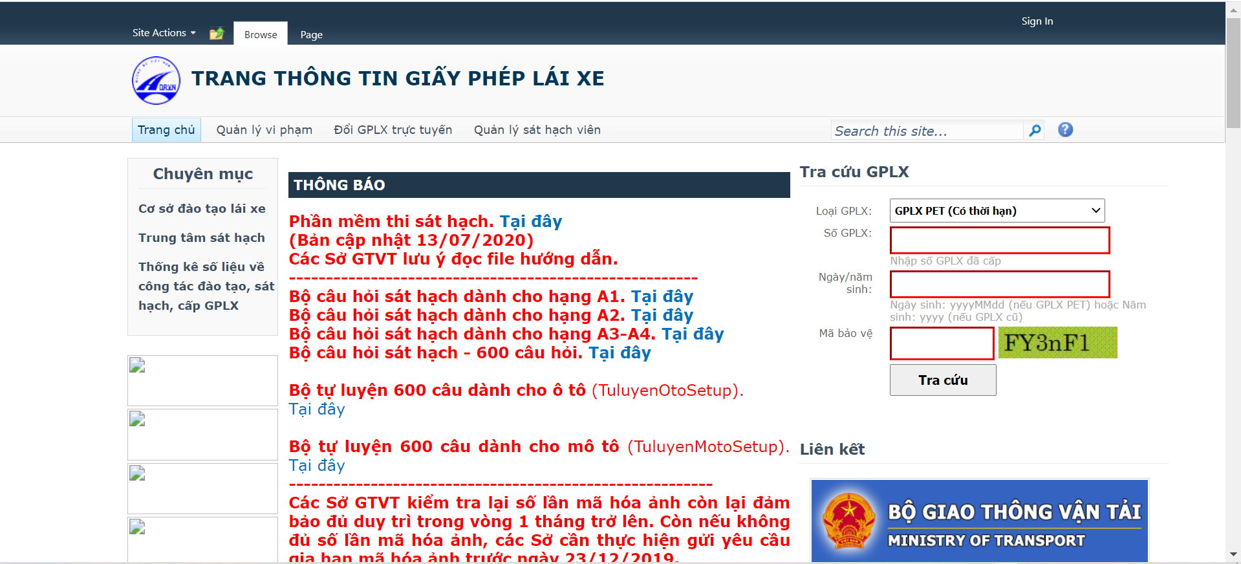Open the Trang chủ navigation item

[166, 130]
